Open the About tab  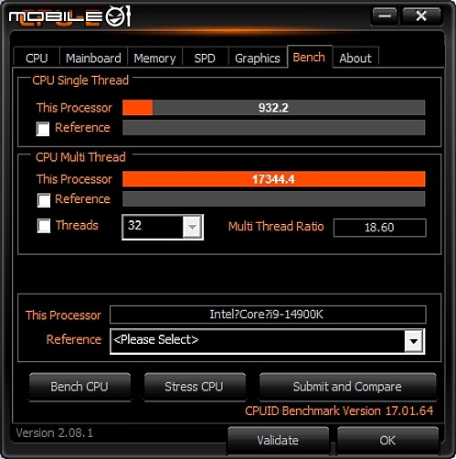tap(355, 58)
